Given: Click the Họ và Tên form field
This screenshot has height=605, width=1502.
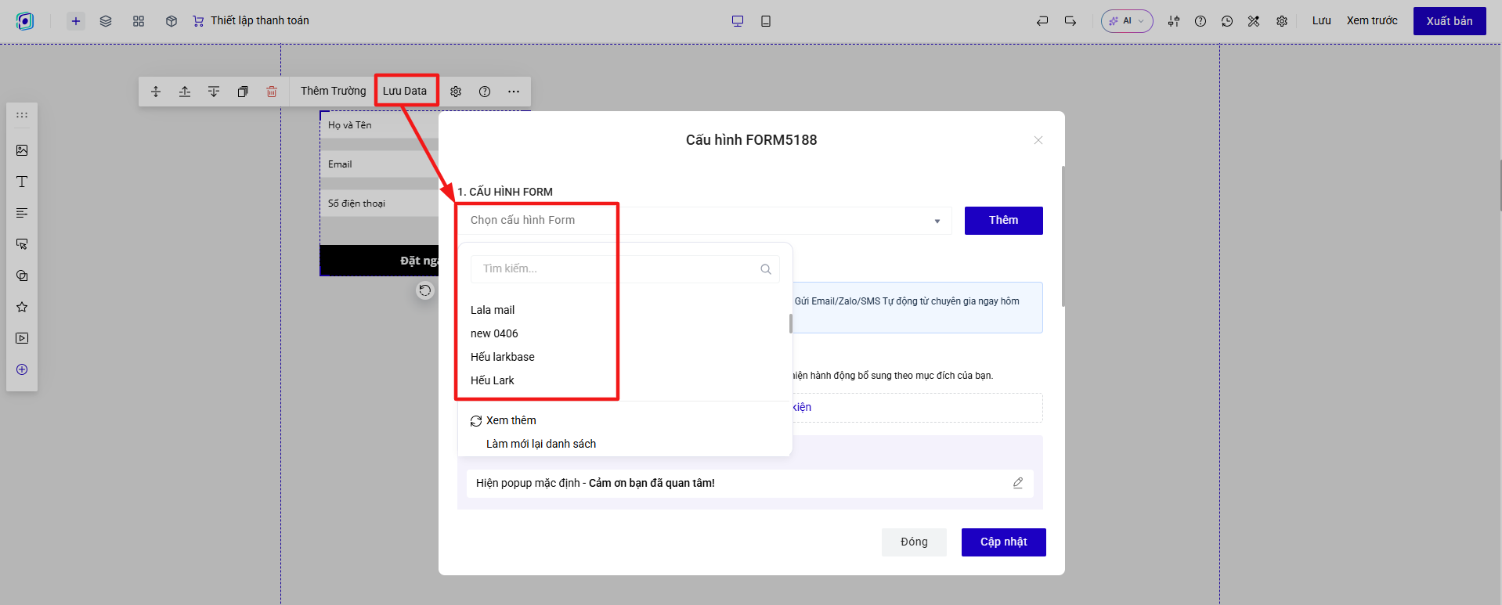Looking at the screenshot, I should [x=380, y=125].
